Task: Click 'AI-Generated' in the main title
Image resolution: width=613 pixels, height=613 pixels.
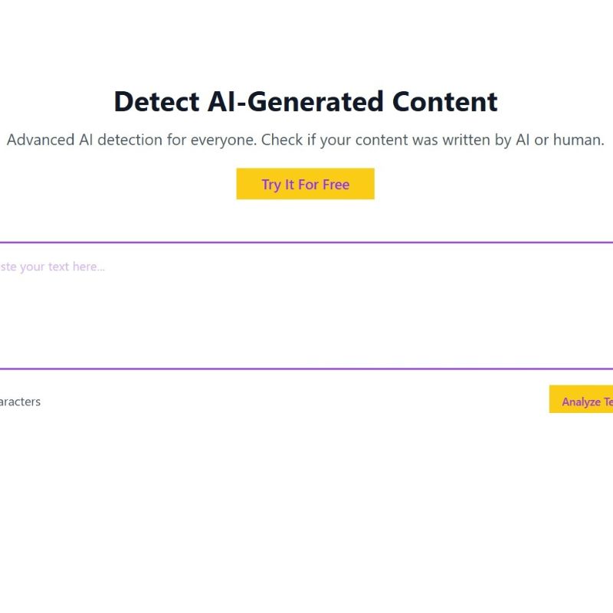Action: (x=296, y=102)
